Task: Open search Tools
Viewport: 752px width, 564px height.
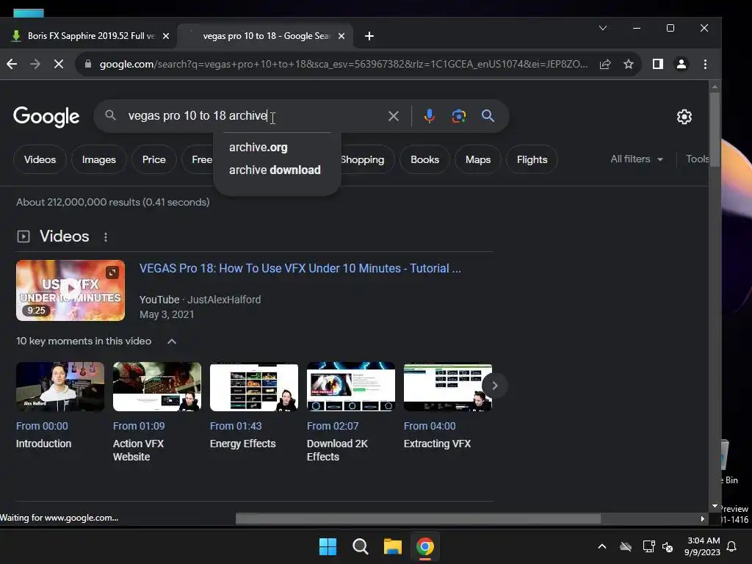Action: (x=698, y=159)
